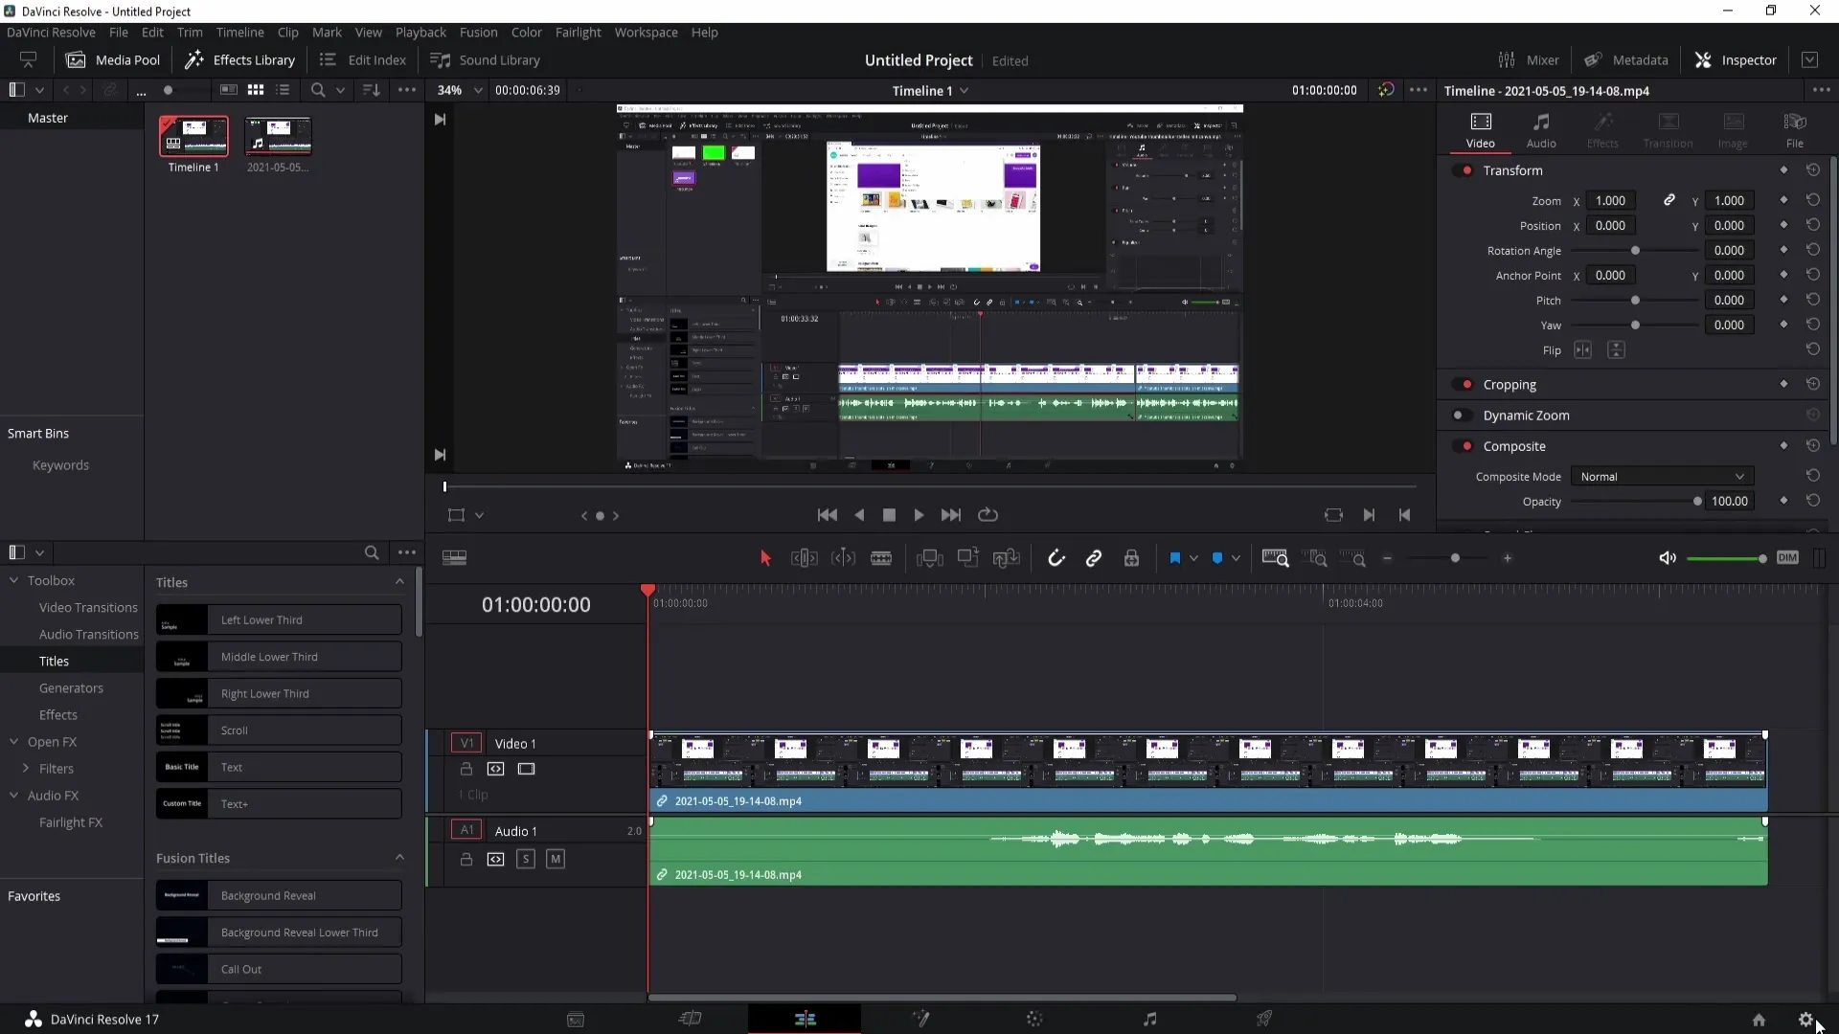Click the Go to beginning button
1839x1034 pixels.
(828, 514)
